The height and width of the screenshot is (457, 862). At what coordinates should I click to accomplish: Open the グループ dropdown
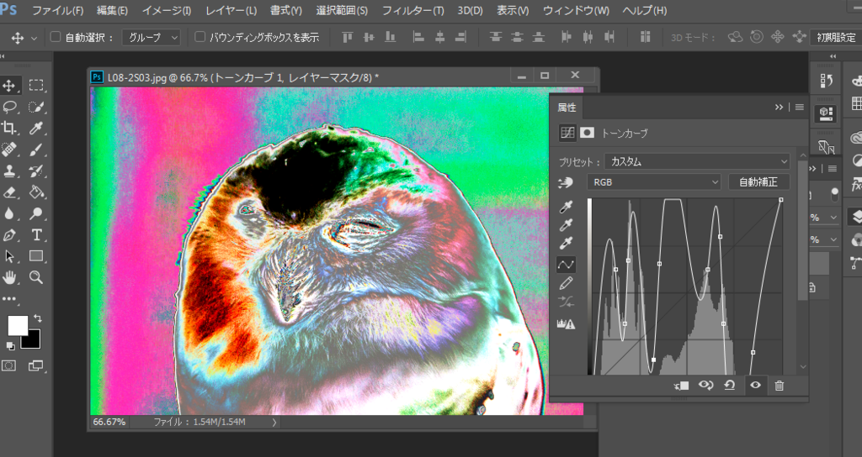[152, 37]
